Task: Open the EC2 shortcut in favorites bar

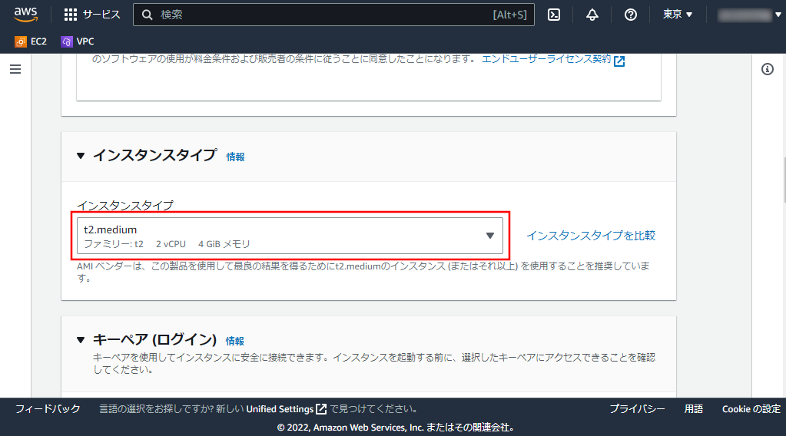Action: click(31, 41)
